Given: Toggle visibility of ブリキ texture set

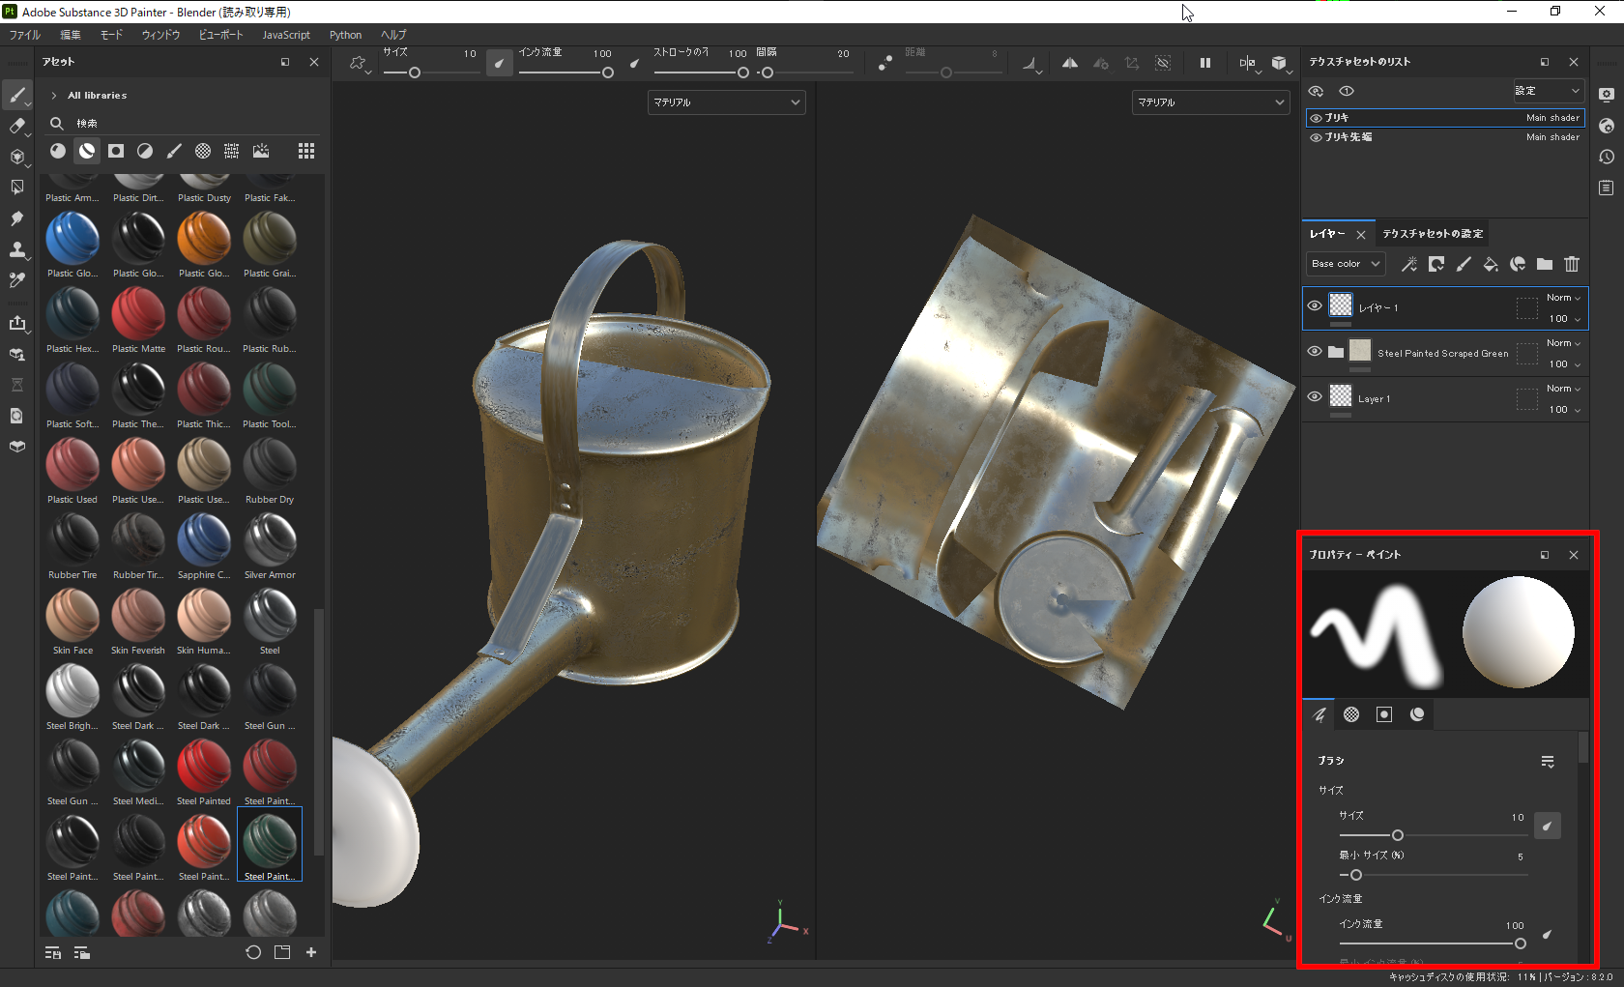Looking at the screenshot, I should coord(1316,118).
